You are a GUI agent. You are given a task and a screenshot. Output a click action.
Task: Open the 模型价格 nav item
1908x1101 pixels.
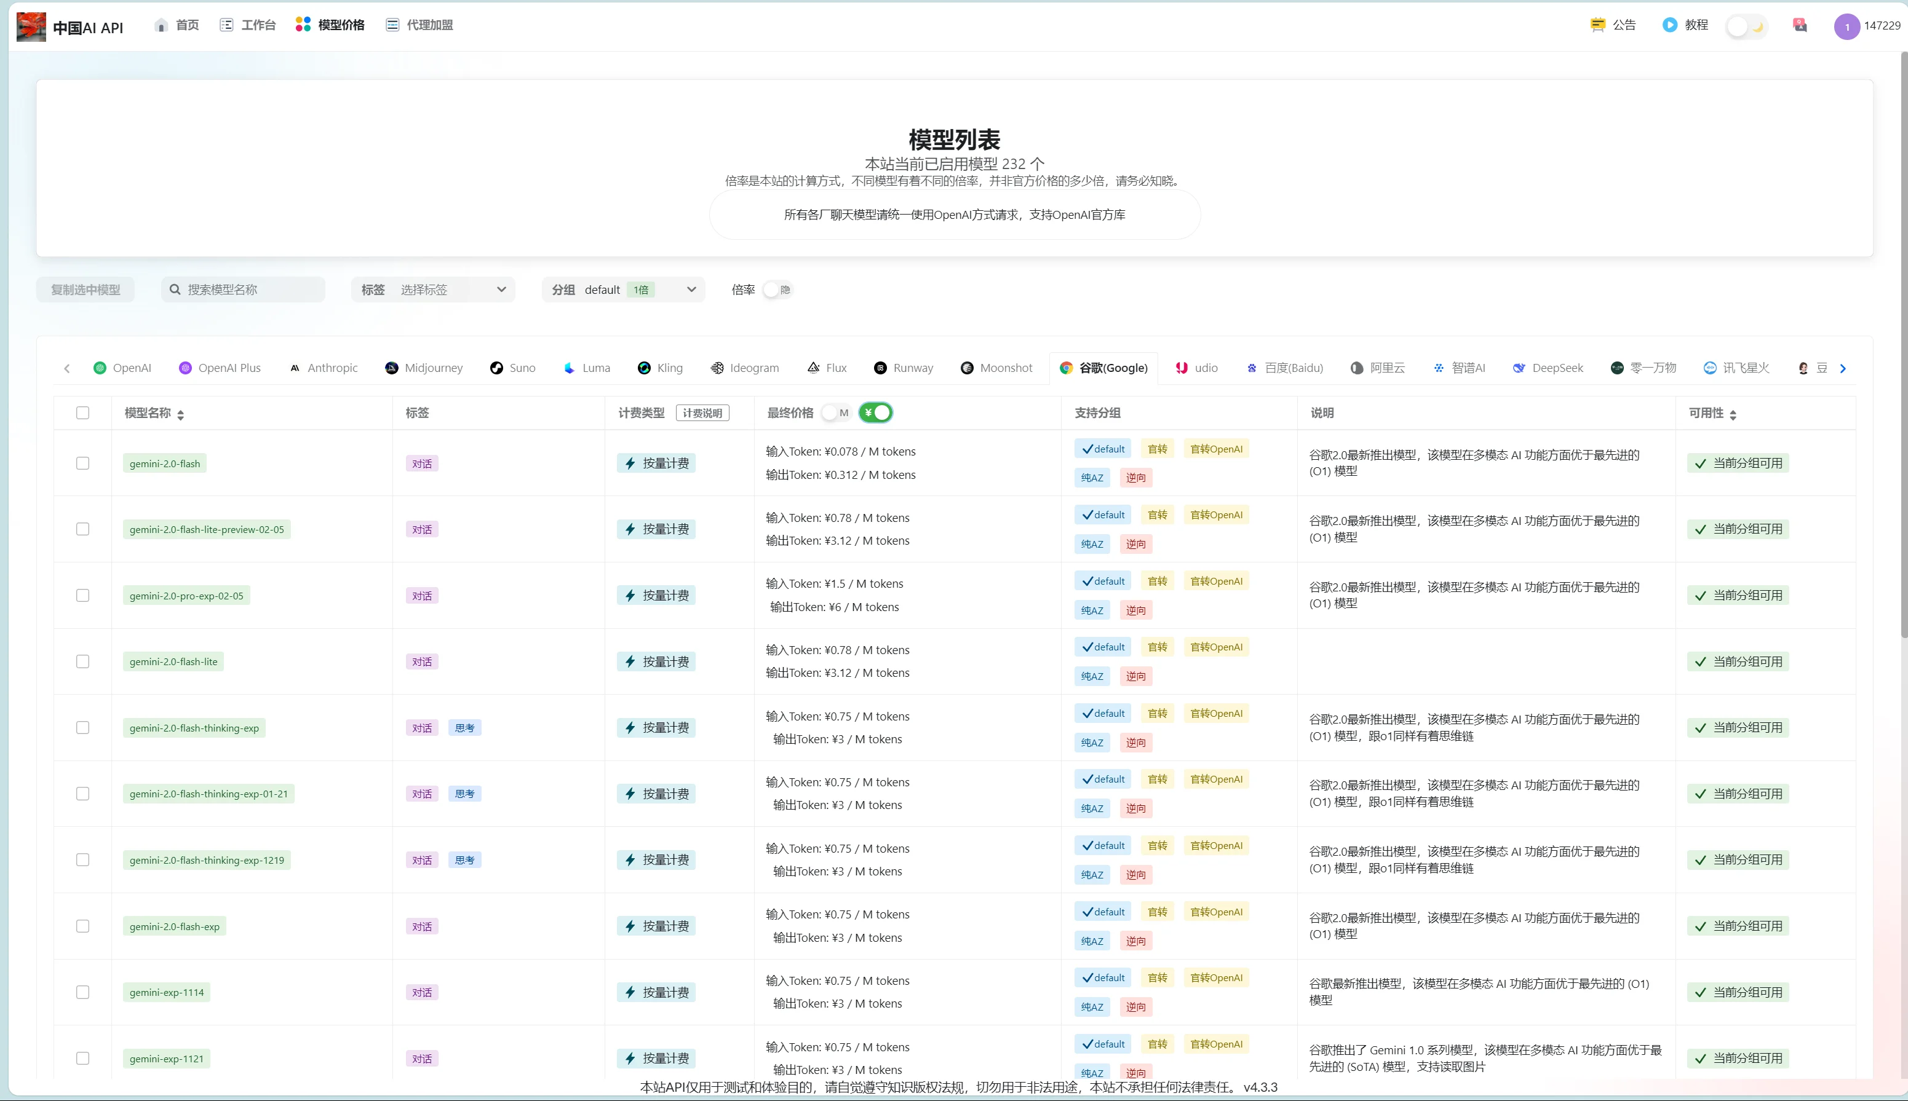click(330, 25)
